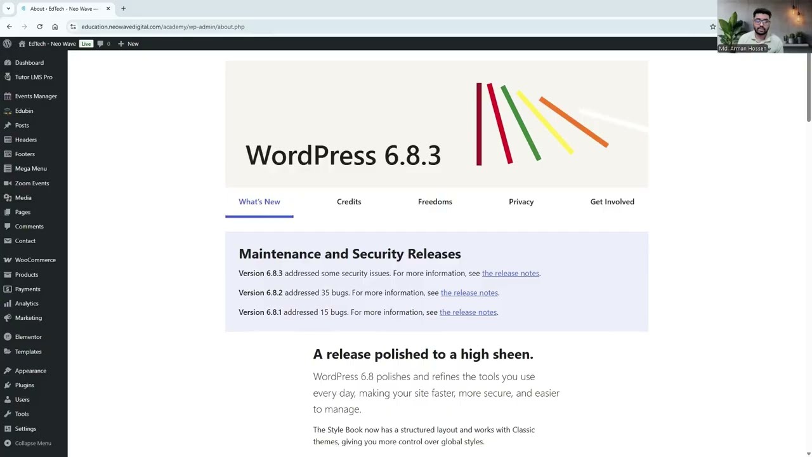This screenshot has height=457, width=812.
Task: Select the What's New tab
Action: [259, 202]
